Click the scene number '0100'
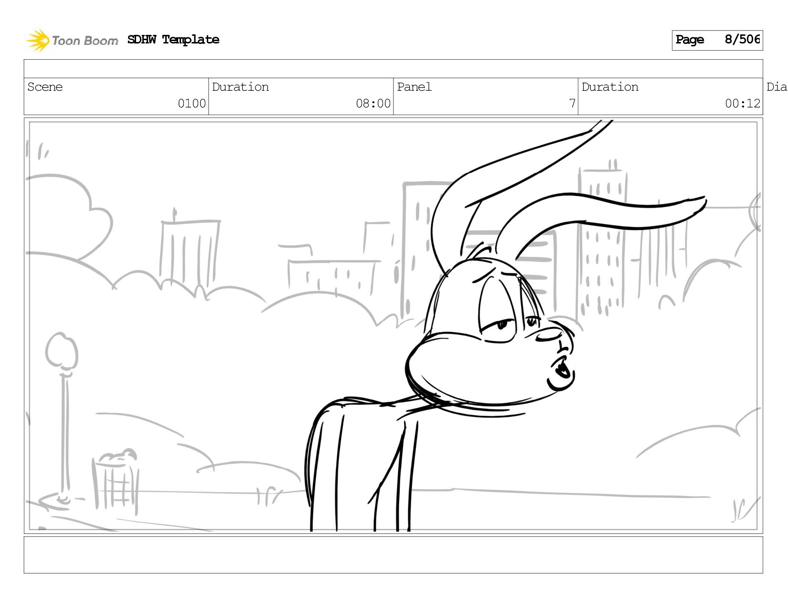 (x=192, y=104)
